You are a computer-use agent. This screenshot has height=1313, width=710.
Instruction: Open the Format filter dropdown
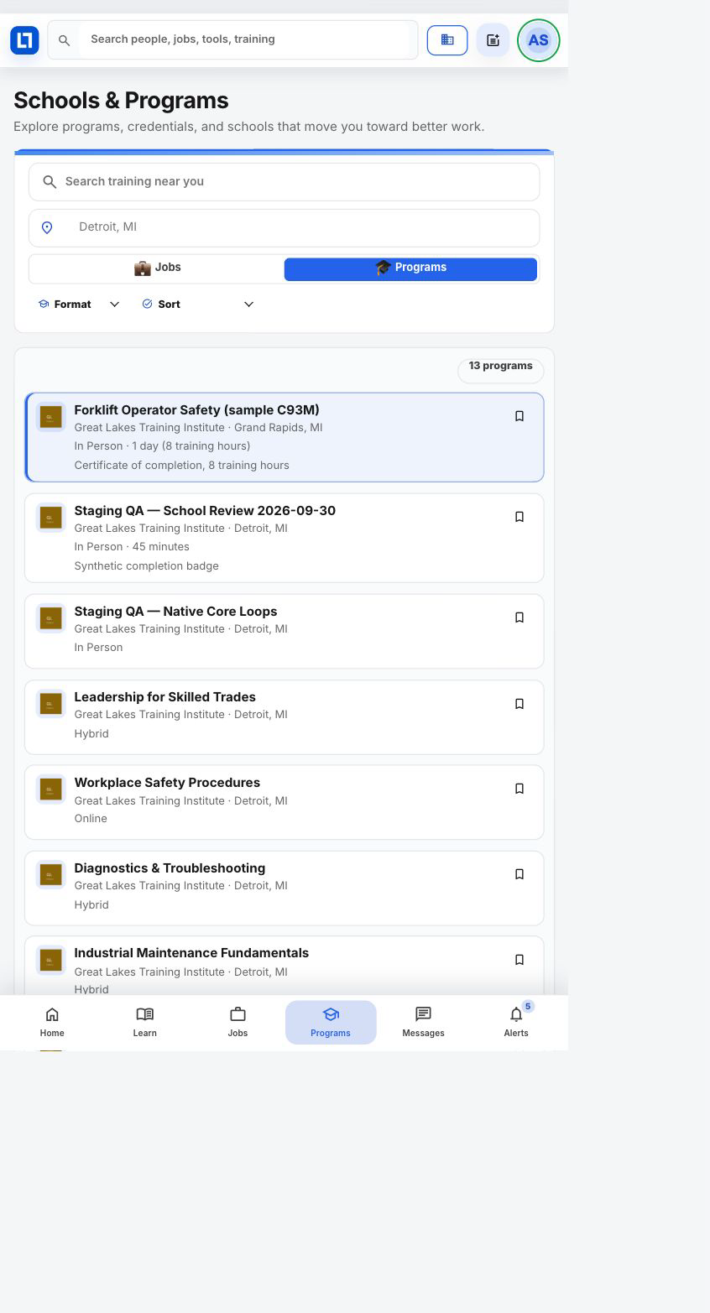79,305
